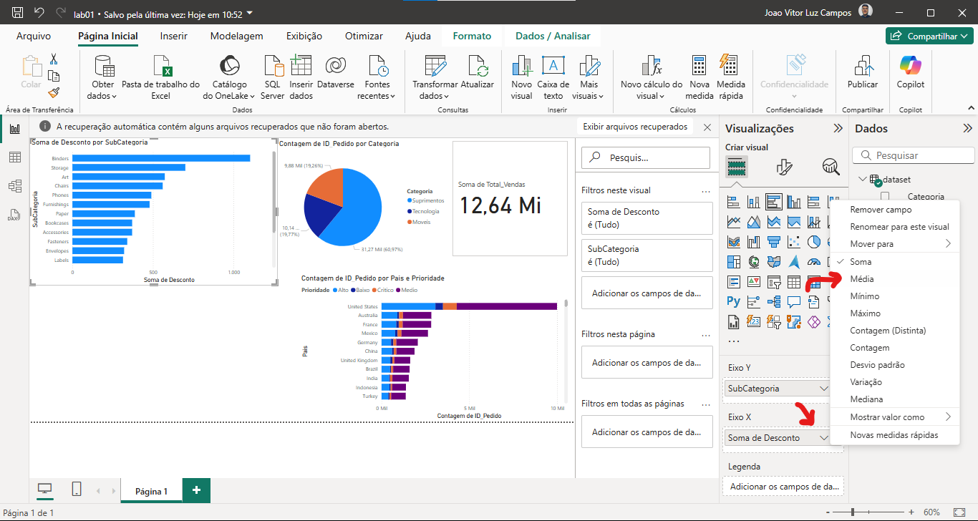Pick the decomposition tree visual icon

click(x=773, y=302)
